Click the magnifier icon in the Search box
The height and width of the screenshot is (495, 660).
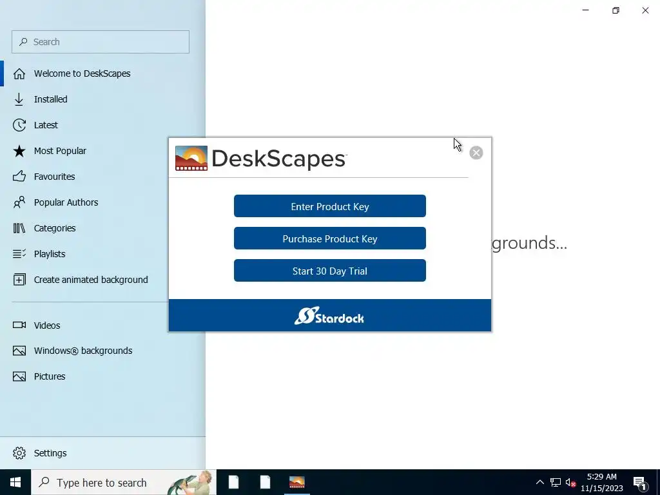pyautogui.click(x=24, y=42)
